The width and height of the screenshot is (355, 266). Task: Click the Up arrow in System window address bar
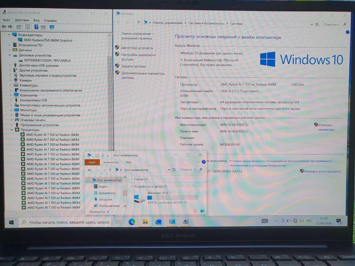click(x=139, y=22)
